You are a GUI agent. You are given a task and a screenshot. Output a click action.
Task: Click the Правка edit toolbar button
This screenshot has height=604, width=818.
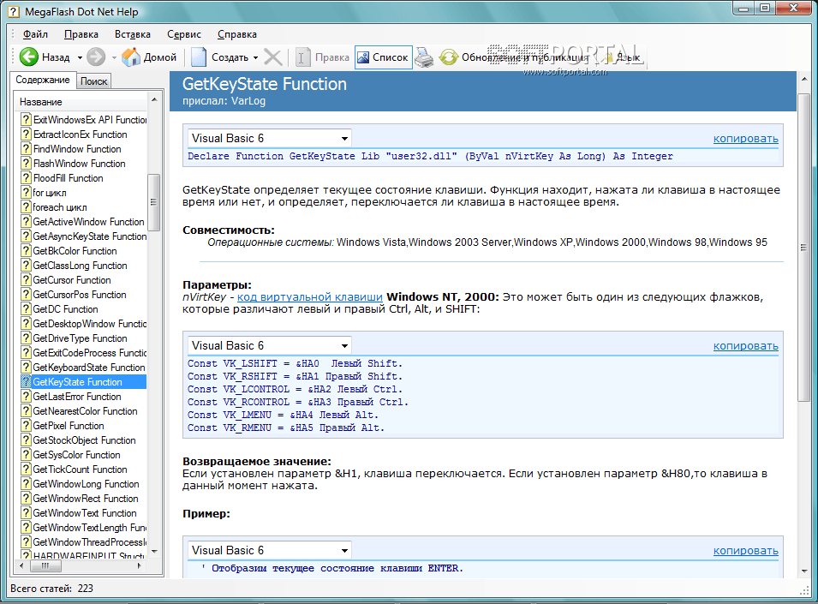[323, 57]
